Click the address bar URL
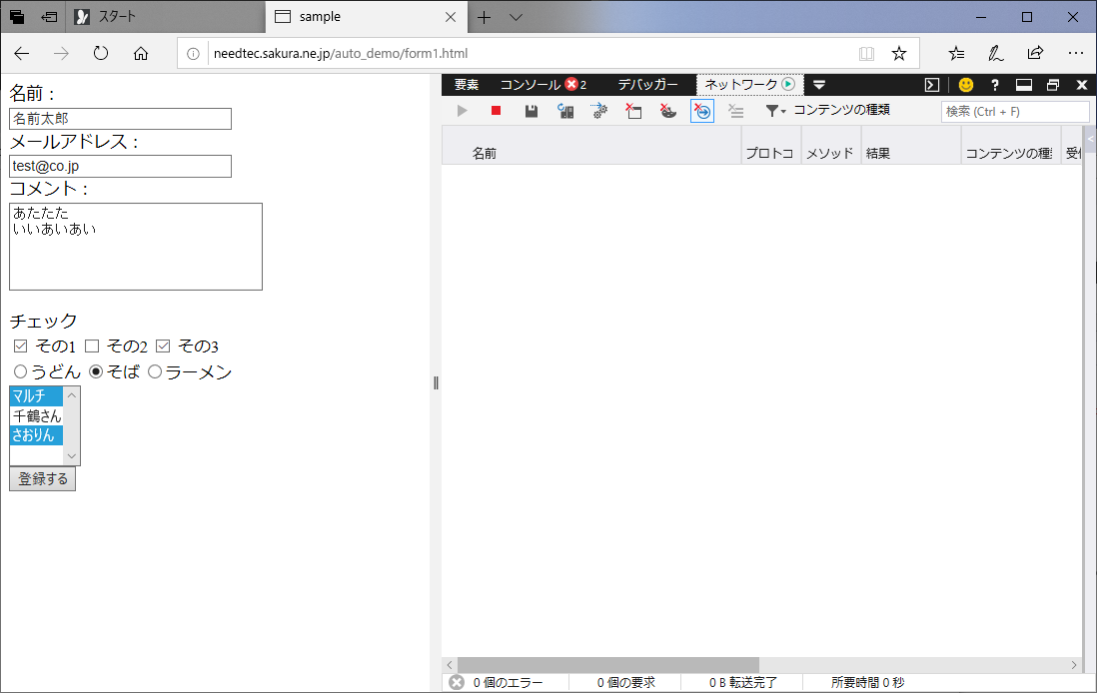The width and height of the screenshot is (1097, 693). click(341, 54)
